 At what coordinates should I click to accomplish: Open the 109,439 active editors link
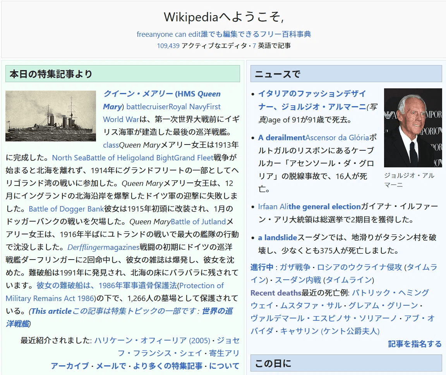coord(168,46)
